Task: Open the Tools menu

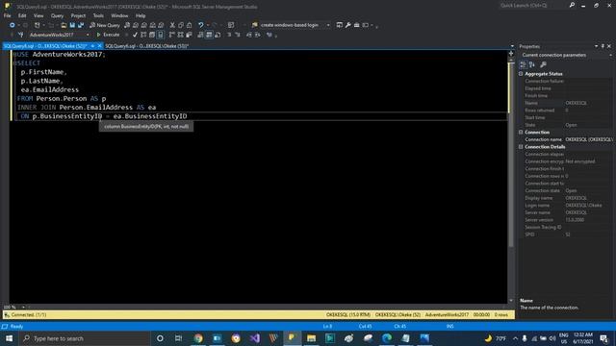Action: [x=98, y=15]
